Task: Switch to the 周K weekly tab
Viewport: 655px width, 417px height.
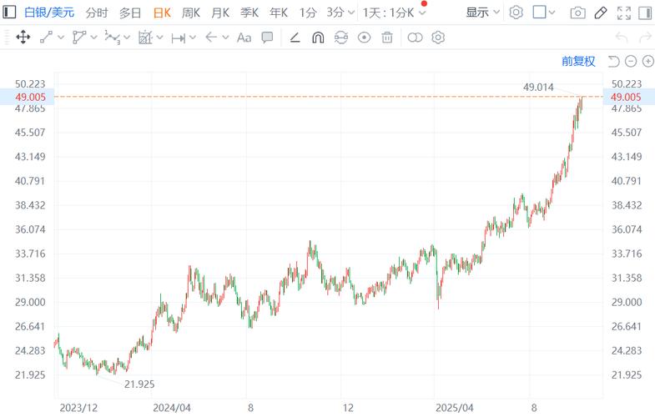Action: pyautogui.click(x=191, y=13)
